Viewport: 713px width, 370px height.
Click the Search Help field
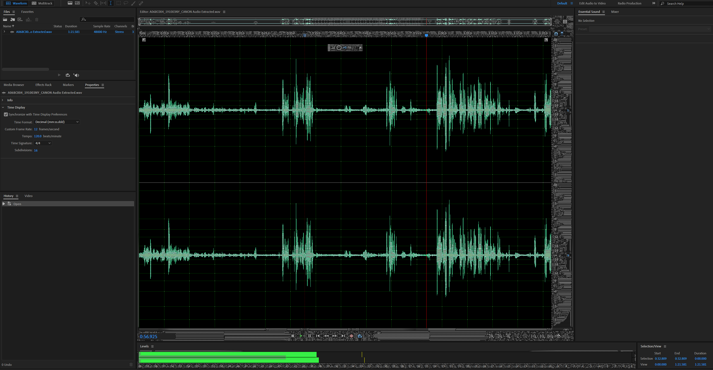[x=687, y=4]
